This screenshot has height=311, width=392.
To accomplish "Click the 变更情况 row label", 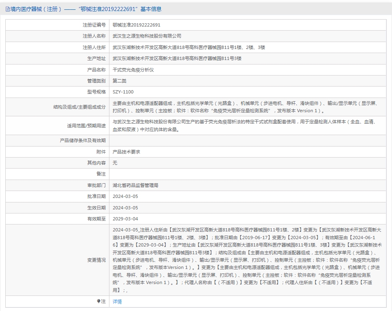I will (96, 260).
